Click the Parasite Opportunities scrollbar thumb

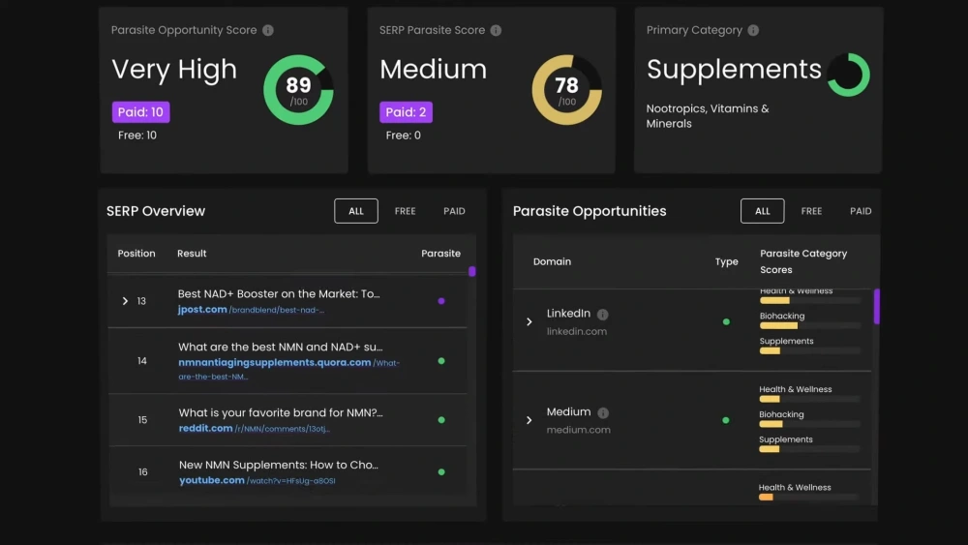point(877,306)
